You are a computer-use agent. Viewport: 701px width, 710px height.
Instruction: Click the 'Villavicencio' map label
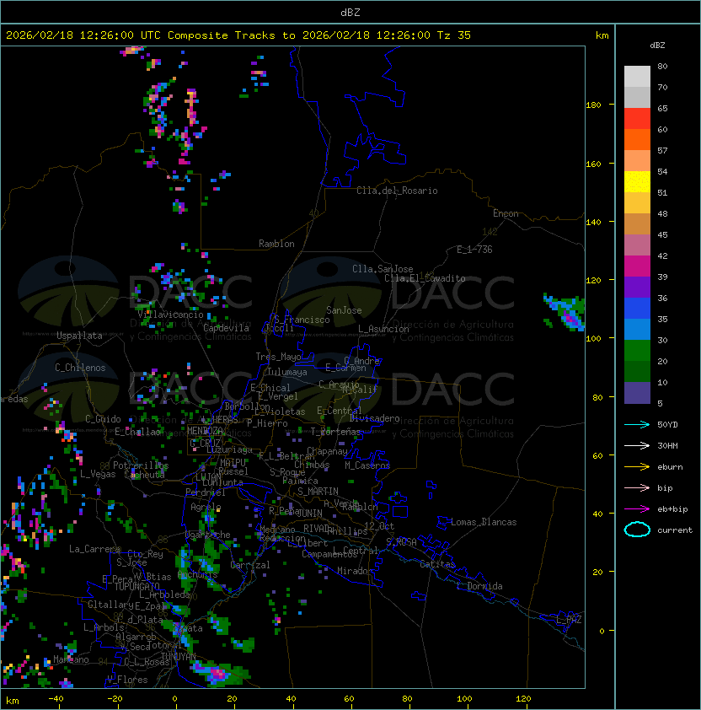tap(170, 315)
